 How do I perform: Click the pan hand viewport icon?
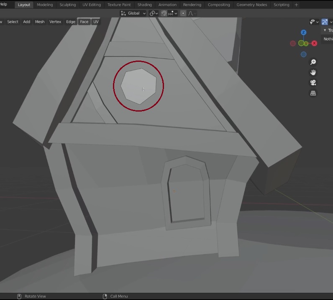(313, 73)
